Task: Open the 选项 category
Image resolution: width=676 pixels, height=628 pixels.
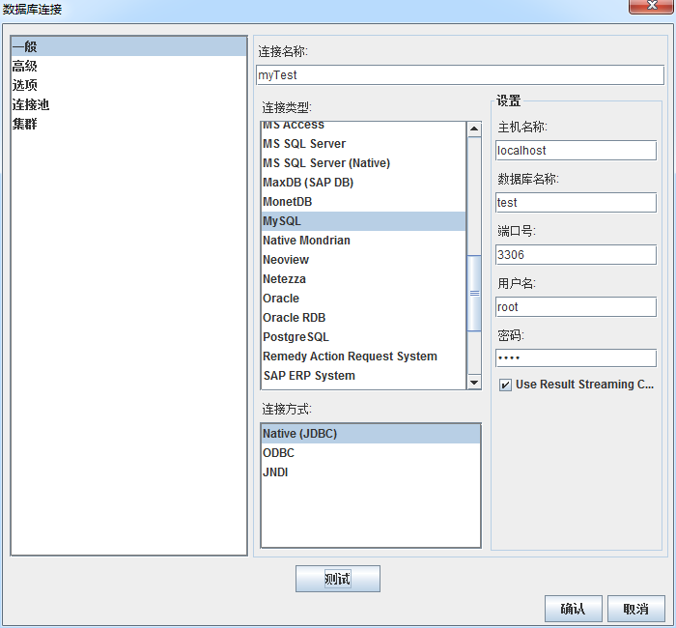Action: tap(128, 85)
